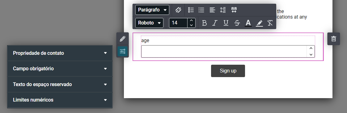The image size is (347, 113).
Task: Click the Sign up button
Action: [x=228, y=71]
